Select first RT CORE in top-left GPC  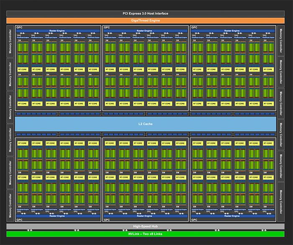[23, 69]
